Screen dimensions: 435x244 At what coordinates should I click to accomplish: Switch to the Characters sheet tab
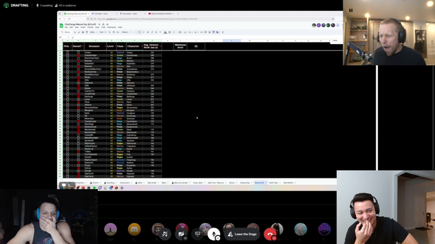pyautogui.click(x=125, y=183)
